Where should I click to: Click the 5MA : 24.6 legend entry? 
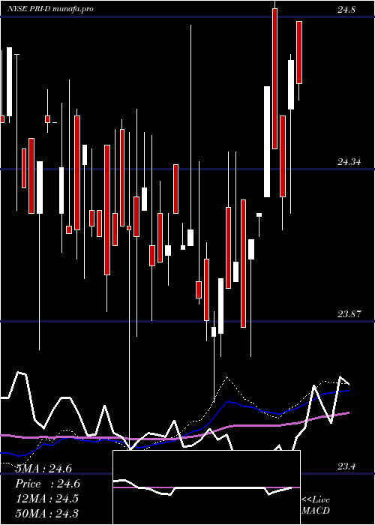(x=43, y=469)
